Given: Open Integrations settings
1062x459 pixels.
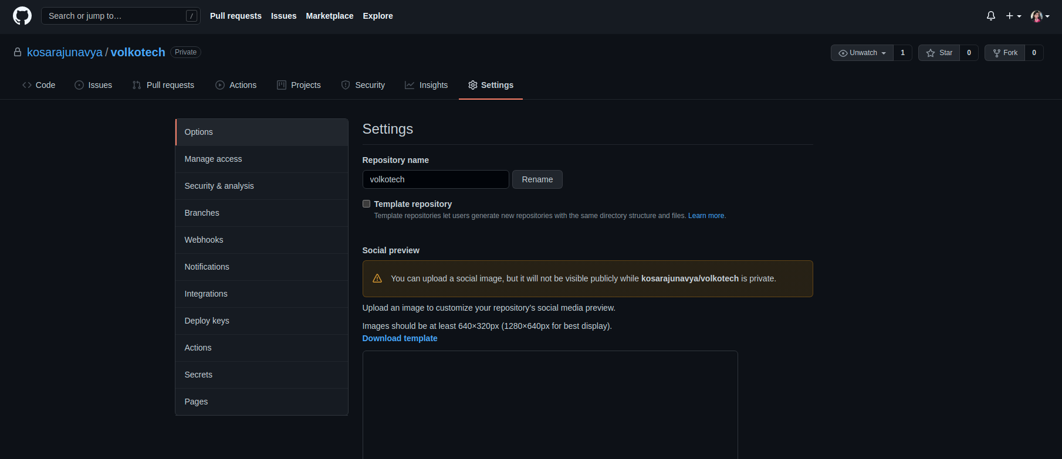Looking at the screenshot, I should tap(262, 294).
